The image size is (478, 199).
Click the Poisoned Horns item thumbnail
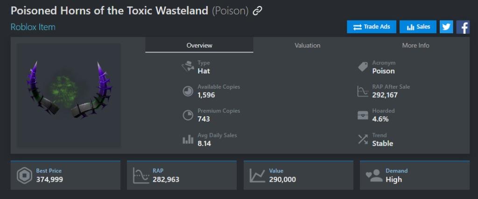[69, 95]
